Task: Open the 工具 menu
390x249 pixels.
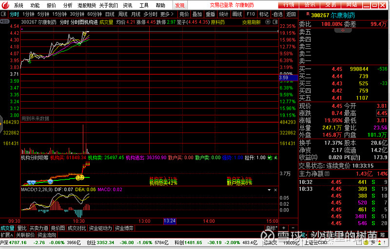Action: coord(144,5)
